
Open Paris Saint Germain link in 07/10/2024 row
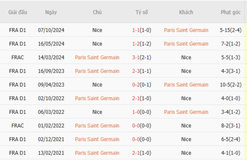click(186, 30)
